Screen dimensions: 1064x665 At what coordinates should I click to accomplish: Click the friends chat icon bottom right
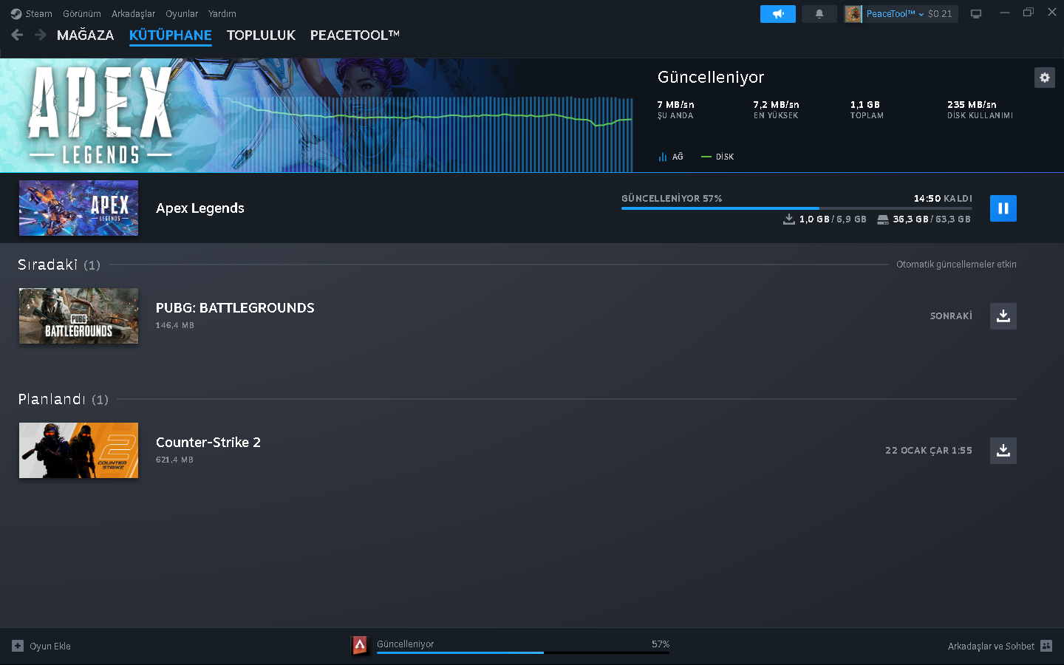click(1046, 646)
